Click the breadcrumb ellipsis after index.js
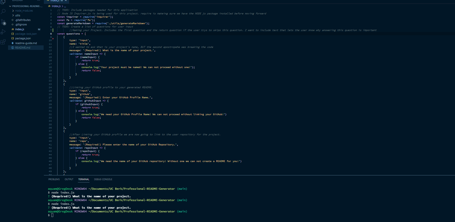The width and height of the screenshot is (455, 222). point(65,6)
